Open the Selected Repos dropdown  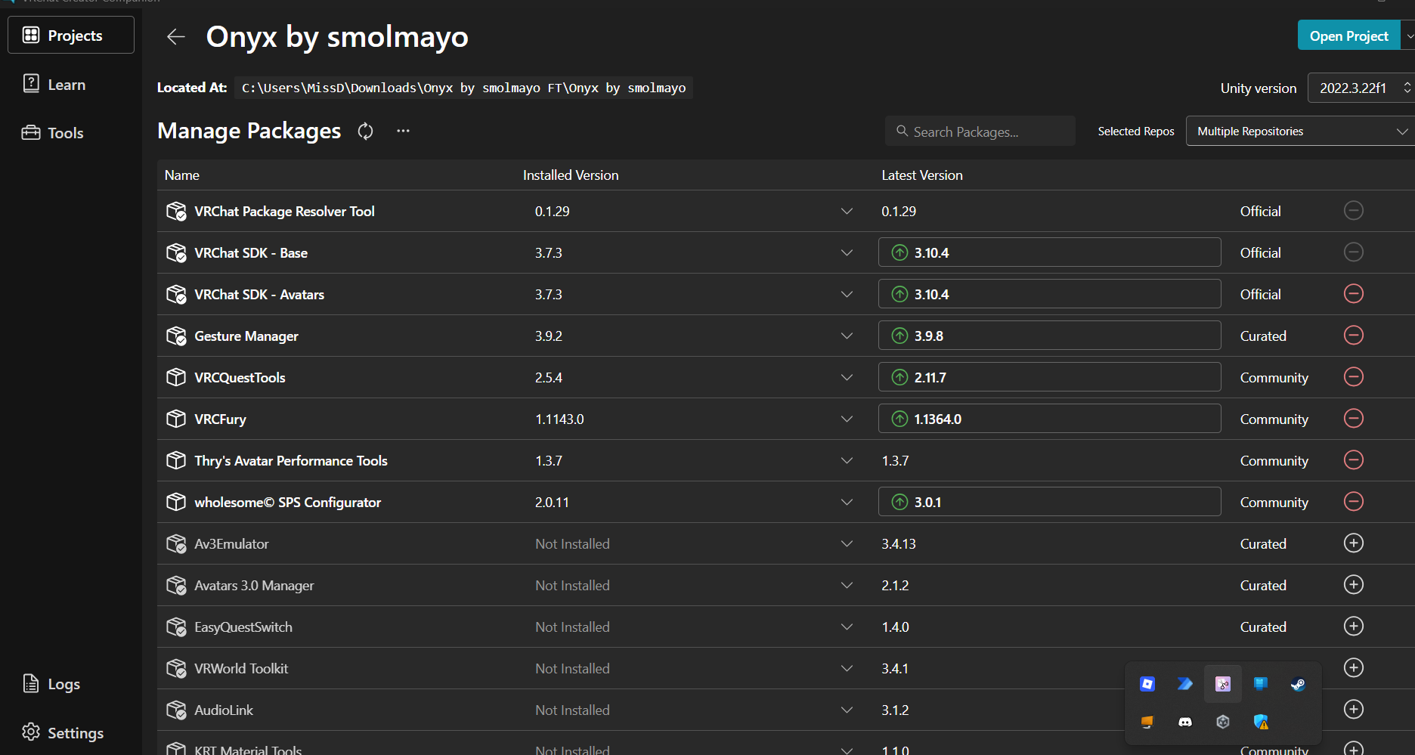pos(1300,131)
